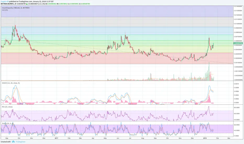This screenshot has height=144, width=244.
Task: Click the 2017 label on the time axis
Action: [56, 138]
